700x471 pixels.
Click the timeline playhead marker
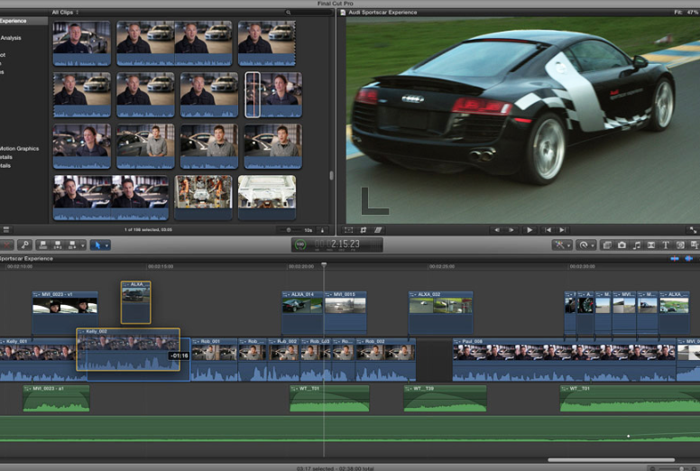[x=324, y=265]
